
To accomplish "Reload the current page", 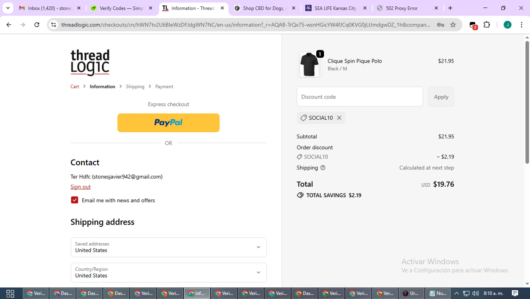I will 37,25.
